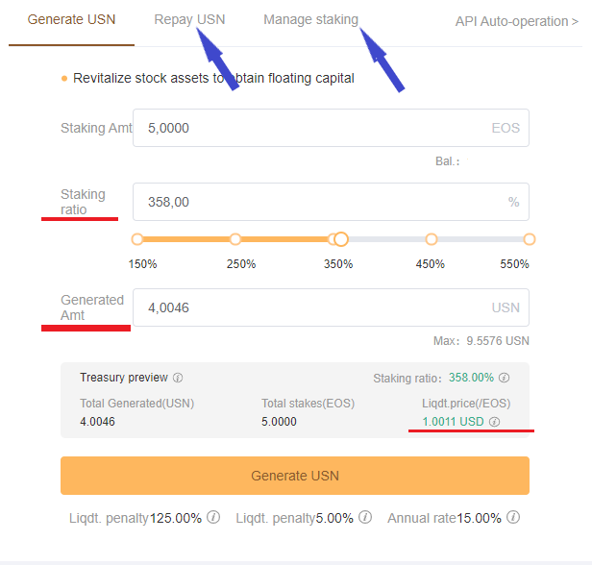The width and height of the screenshot is (592, 565).
Task: Focus the Staking Amt EOS input field
Action: pyautogui.click(x=331, y=128)
